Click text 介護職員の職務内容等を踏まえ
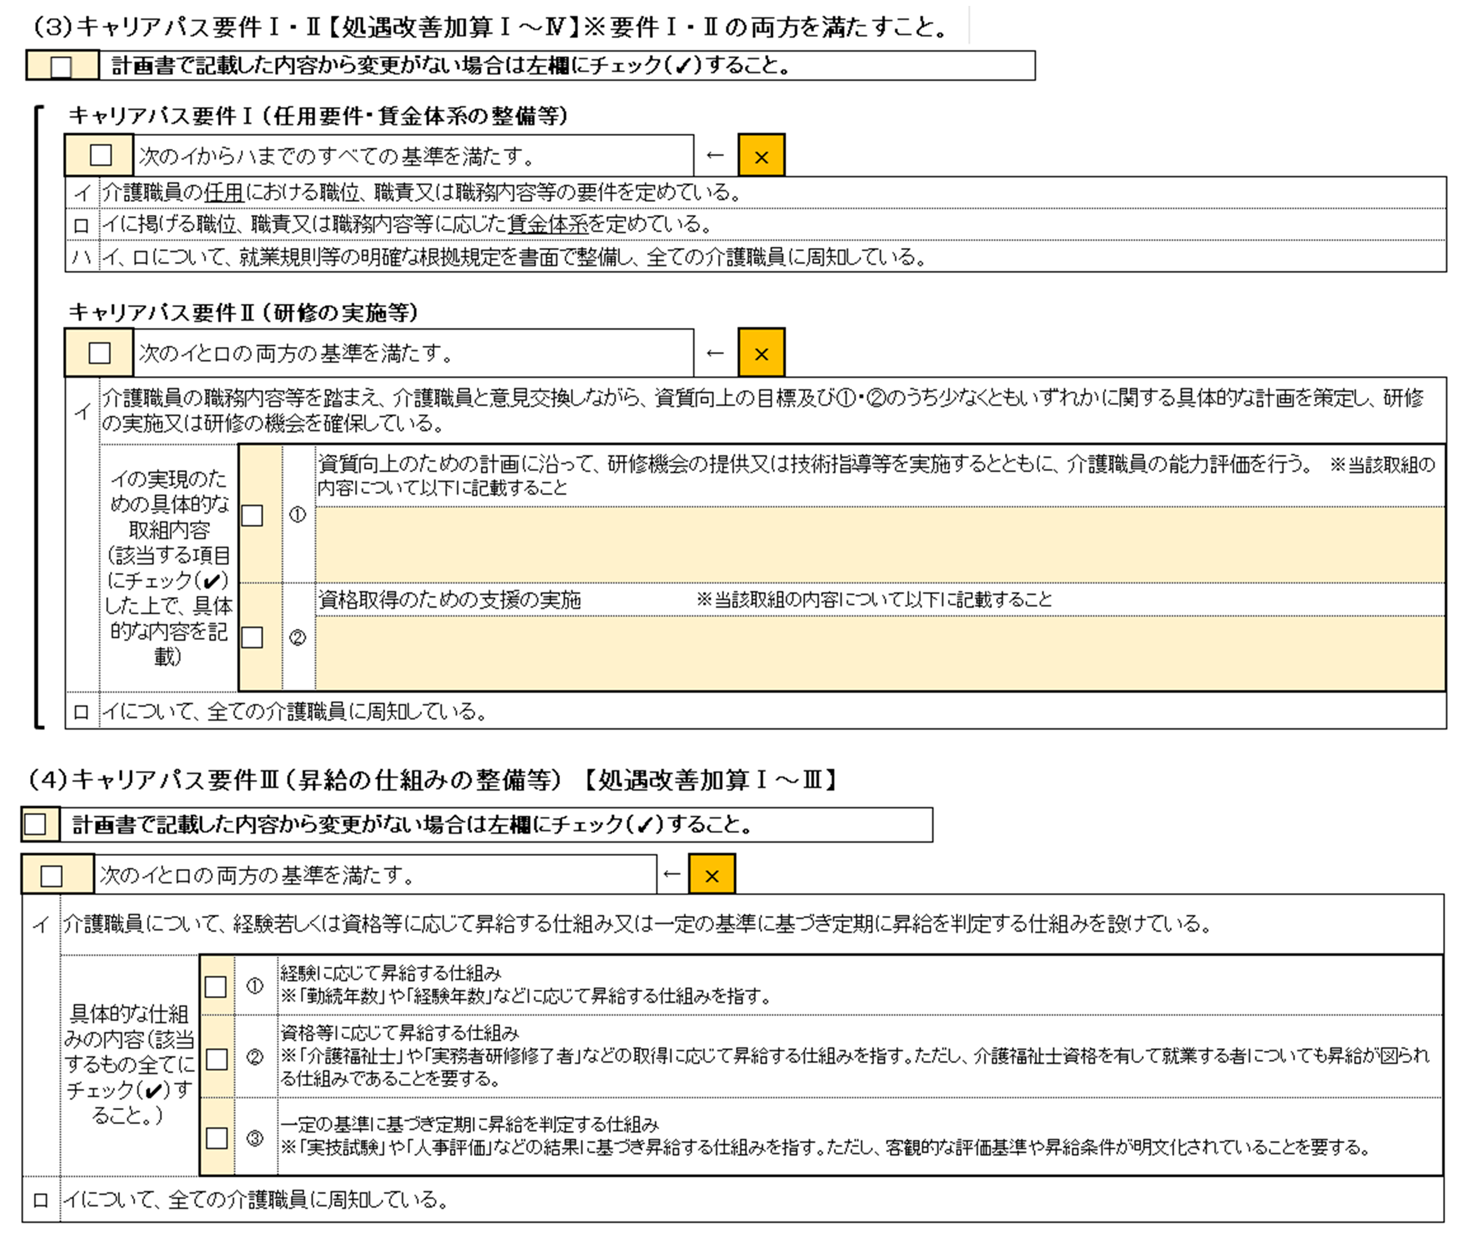This screenshot has width=1460, height=1235. click(x=763, y=410)
